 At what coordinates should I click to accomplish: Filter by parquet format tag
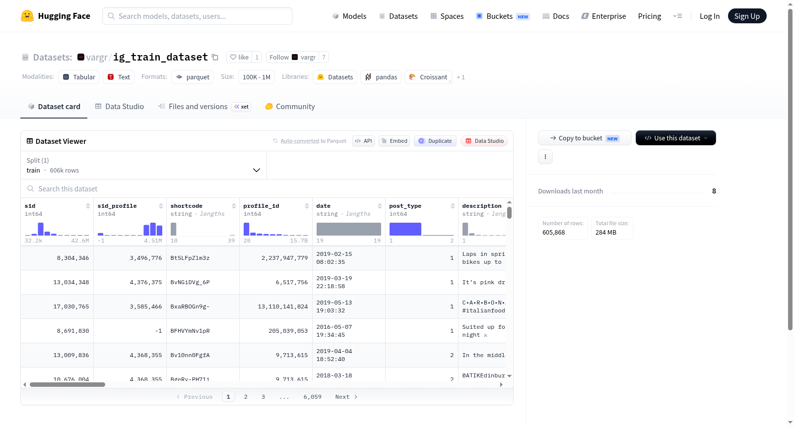click(193, 77)
